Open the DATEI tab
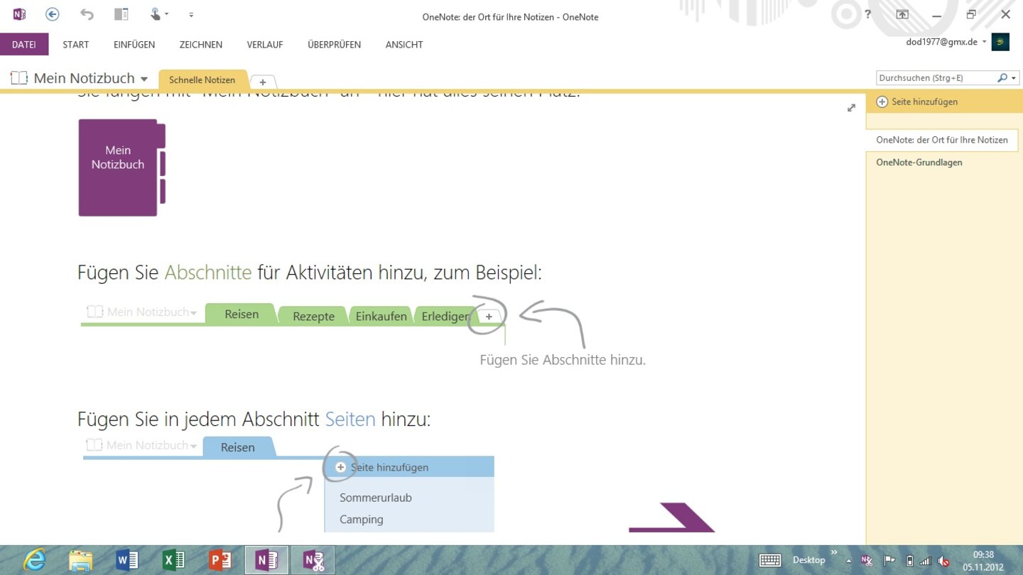This screenshot has width=1023, height=575. point(24,44)
